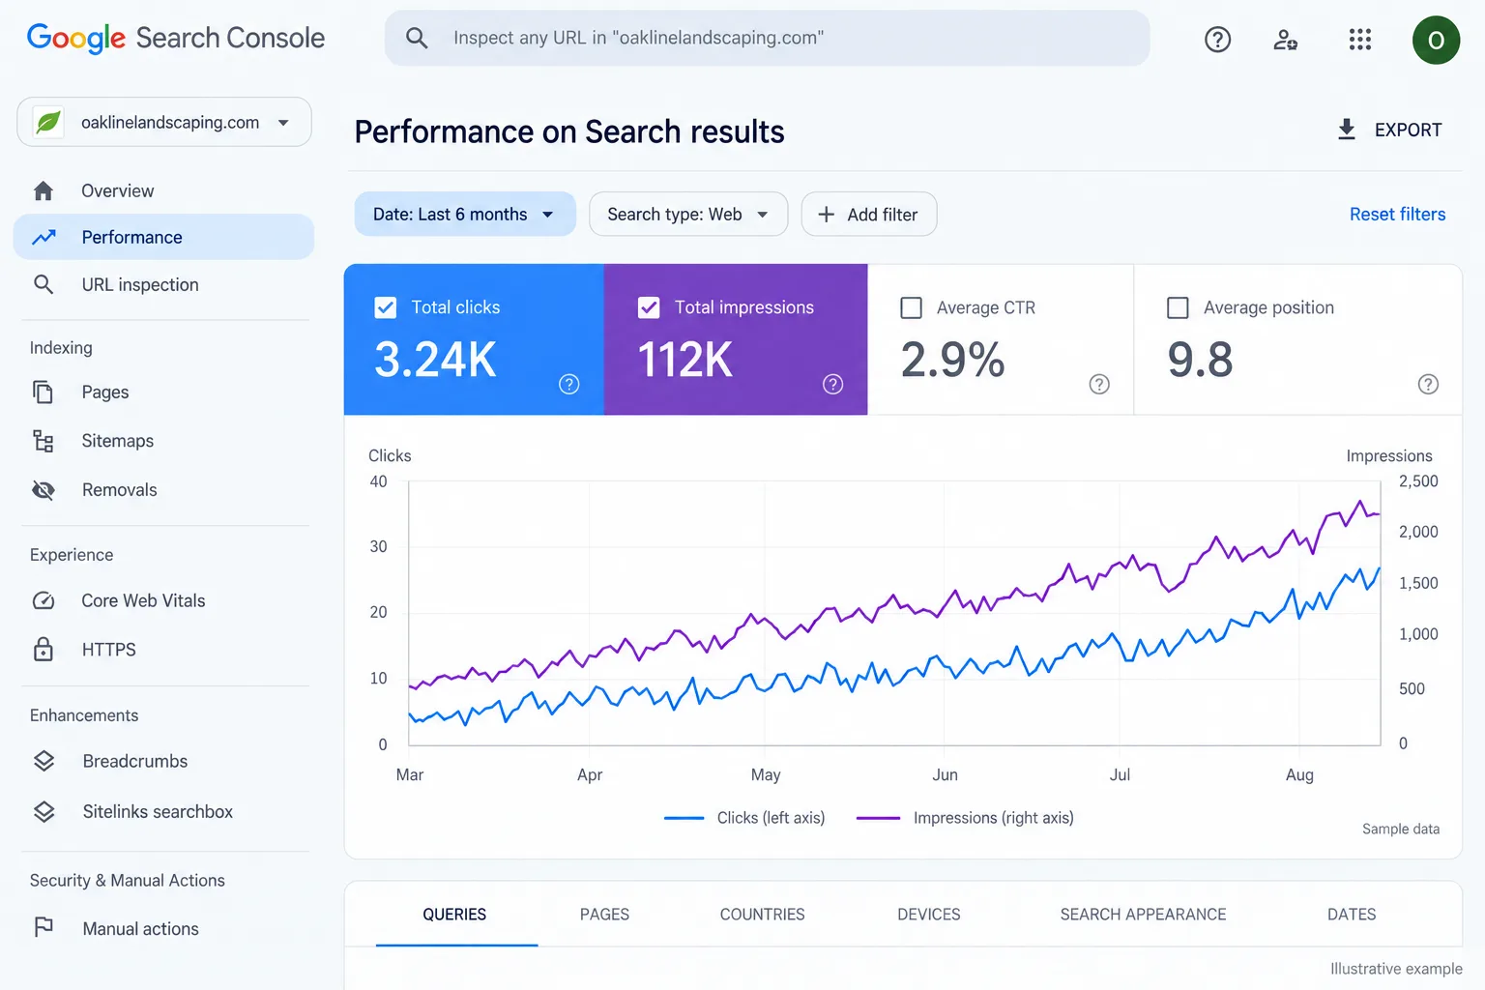Screen dimensions: 1485x990
Task: Click the Pages documents icon
Action: pyautogui.click(x=44, y=392)
